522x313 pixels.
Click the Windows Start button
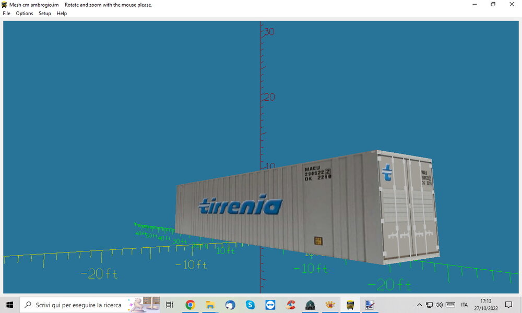pos(9,305)
